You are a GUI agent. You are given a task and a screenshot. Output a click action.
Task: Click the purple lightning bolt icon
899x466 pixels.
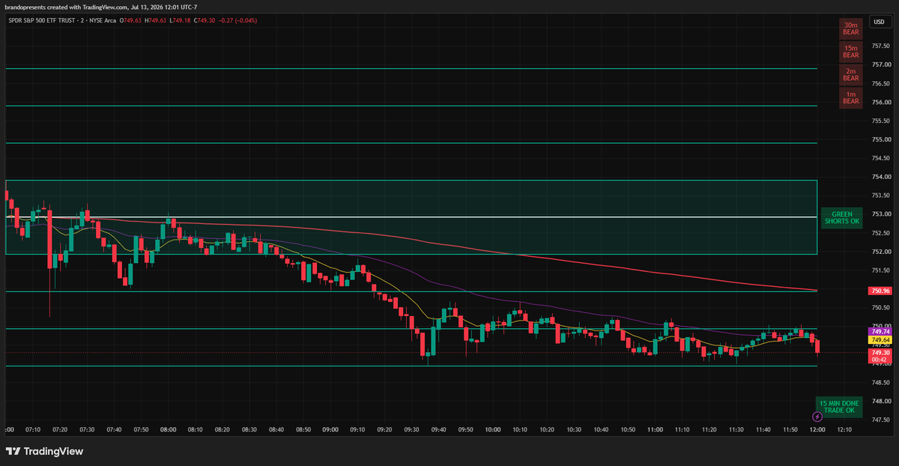(x=817, y=416)
